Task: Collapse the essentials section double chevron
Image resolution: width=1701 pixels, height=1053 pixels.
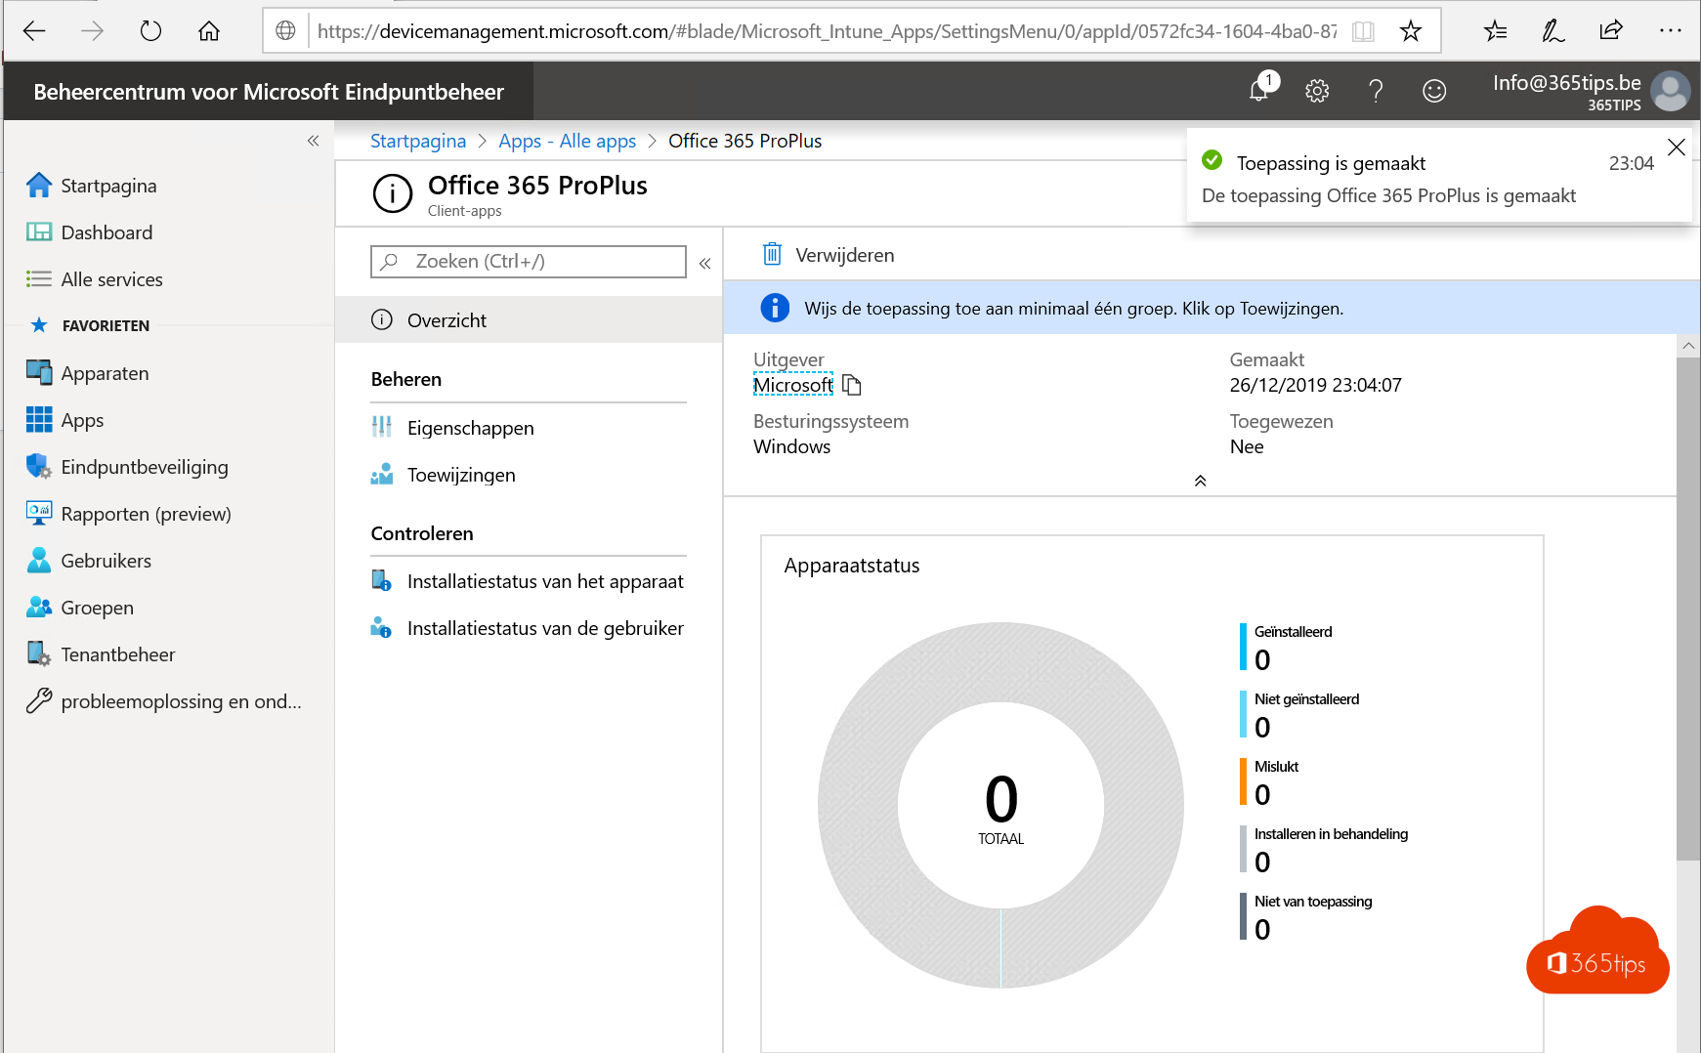Action: pyautogui.click(x=1200, y=481)
